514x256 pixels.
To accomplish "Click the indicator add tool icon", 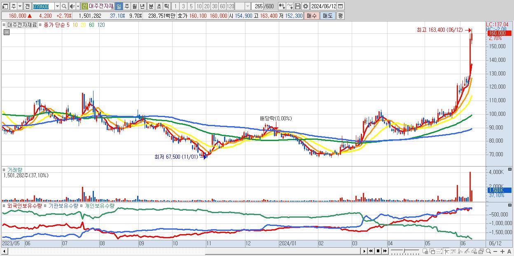I will tap(282, 6).
